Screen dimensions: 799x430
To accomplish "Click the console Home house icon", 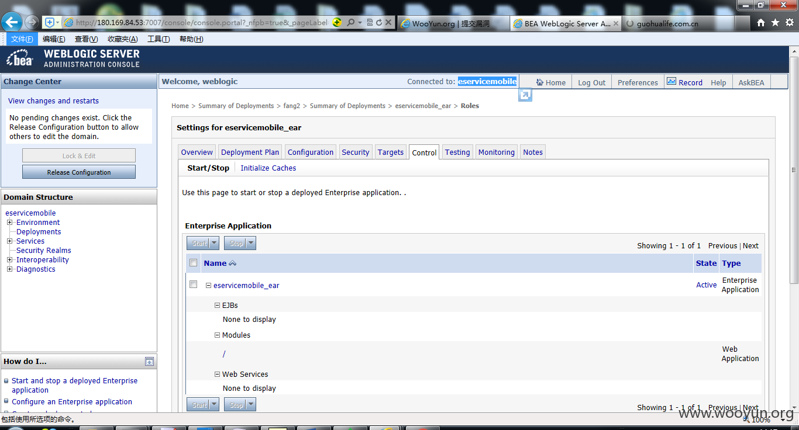I will click(540, 82).
